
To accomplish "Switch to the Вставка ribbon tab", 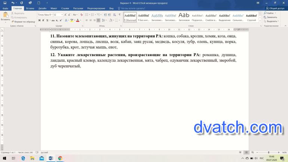I will pyautogui.click(x=30, y=8).
